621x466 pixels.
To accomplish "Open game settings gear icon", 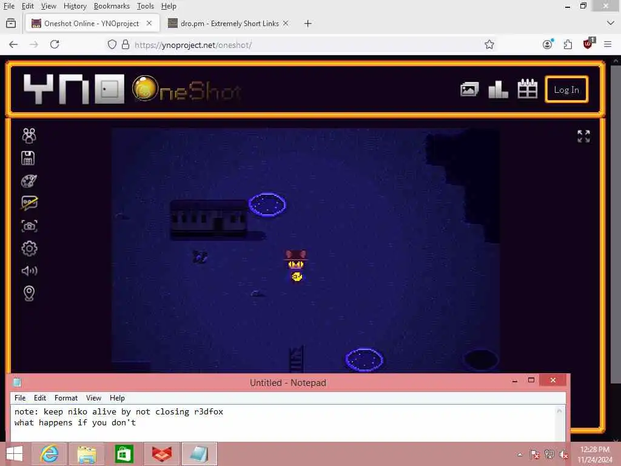I will 29,248.
